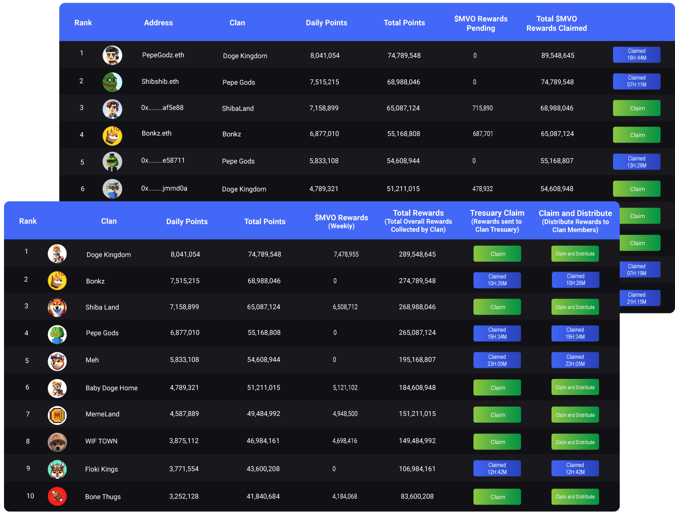
Task: Click the Doge Kingdom clan logo
Action: pyautogui.click(x=57, y=254)
